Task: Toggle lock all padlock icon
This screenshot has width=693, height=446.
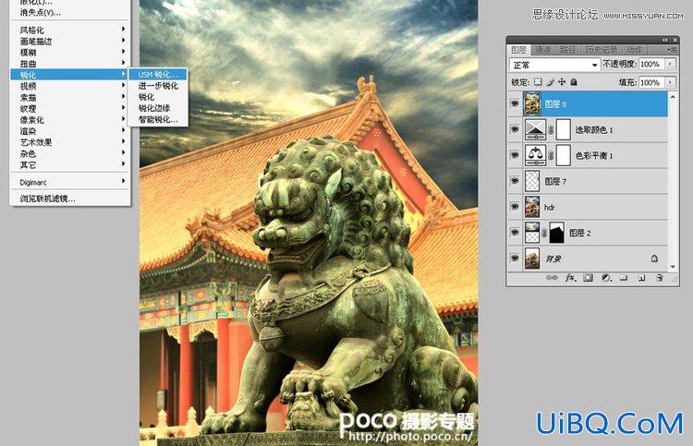Action: coord(574,81)
